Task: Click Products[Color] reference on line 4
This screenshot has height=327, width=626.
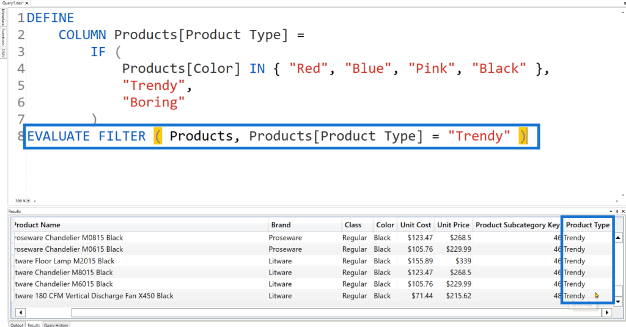Action: tap(181, 68)
